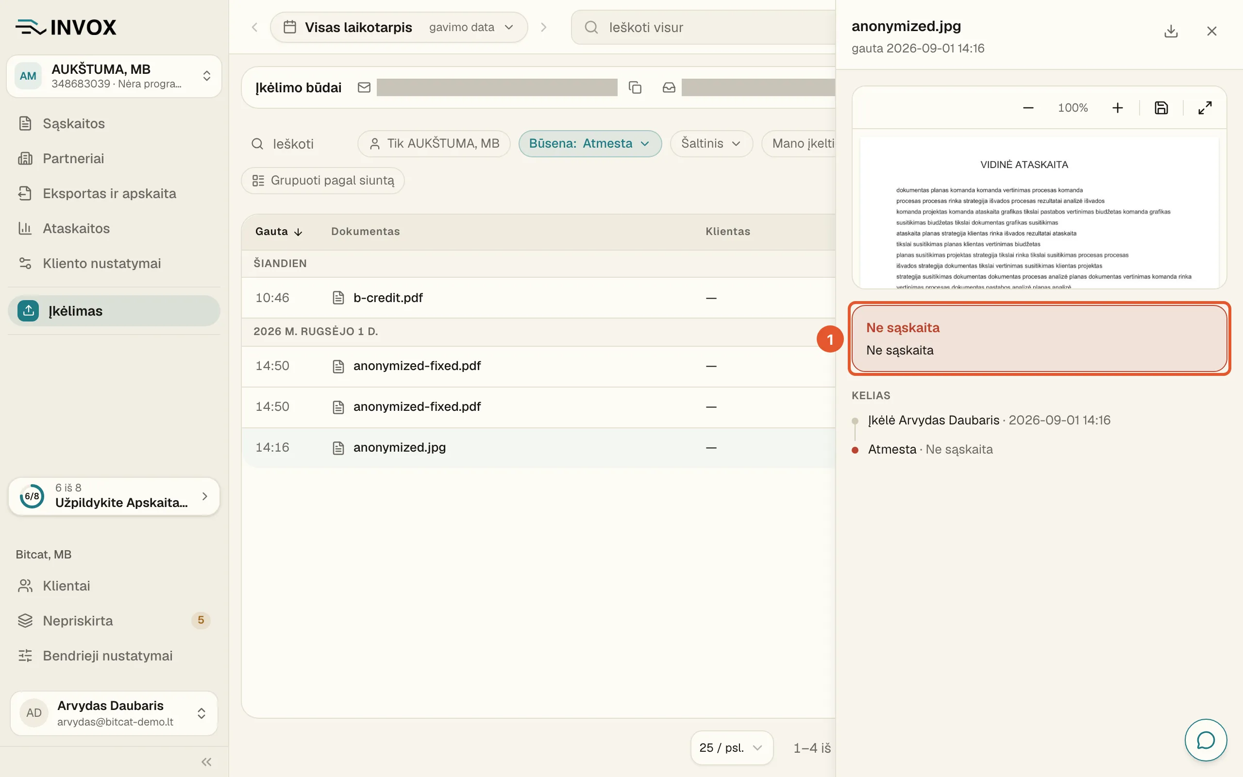
Task: Zoom out the document preview
Action: coord(1028,108)
